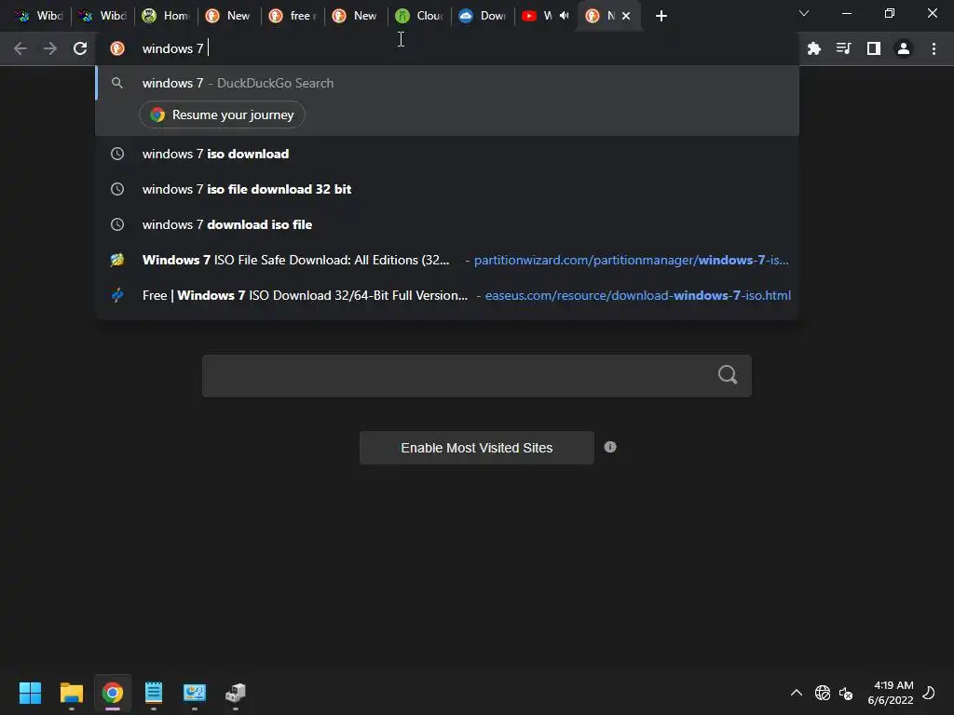Click the notification moon icon
954x715 pixels.
(929, 693)
